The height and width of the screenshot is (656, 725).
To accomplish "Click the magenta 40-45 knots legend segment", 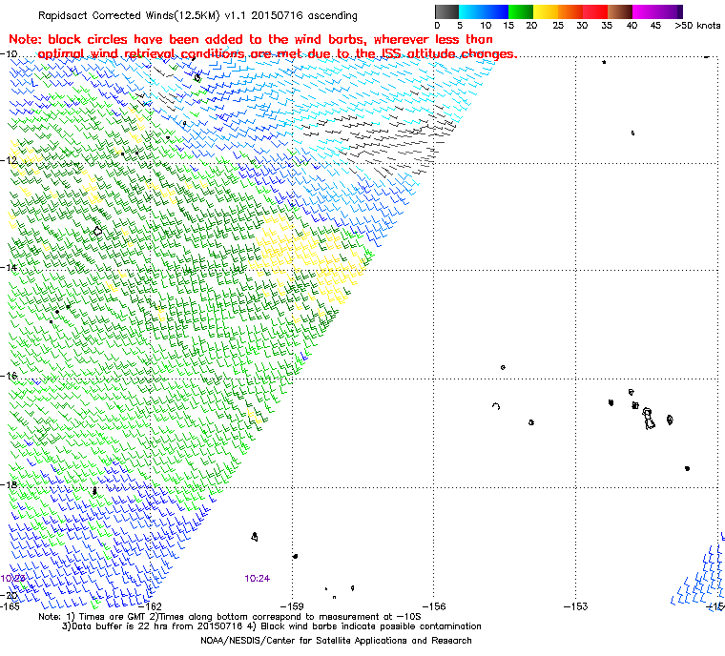I will point(645,11).
